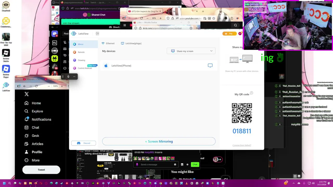This screenshot has width=333, height=187.
Task: Select the LetsView[iPhone] device name
Action: pos(121,66)
